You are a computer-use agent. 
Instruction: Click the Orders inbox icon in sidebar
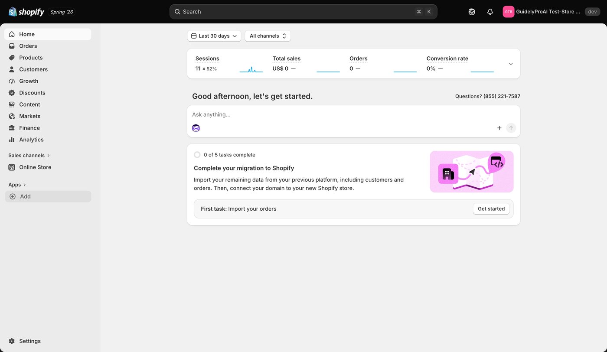(x=12, y=46)
